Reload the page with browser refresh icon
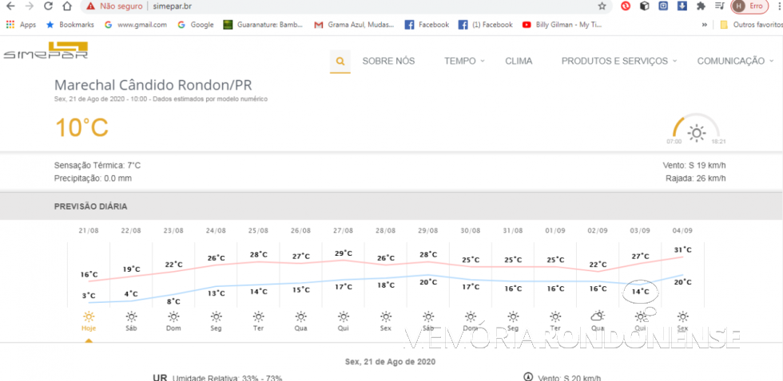 click(x=46, y=6)
